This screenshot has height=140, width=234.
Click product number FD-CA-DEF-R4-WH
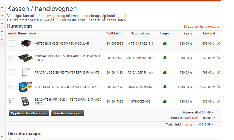(x=140, y=72)
